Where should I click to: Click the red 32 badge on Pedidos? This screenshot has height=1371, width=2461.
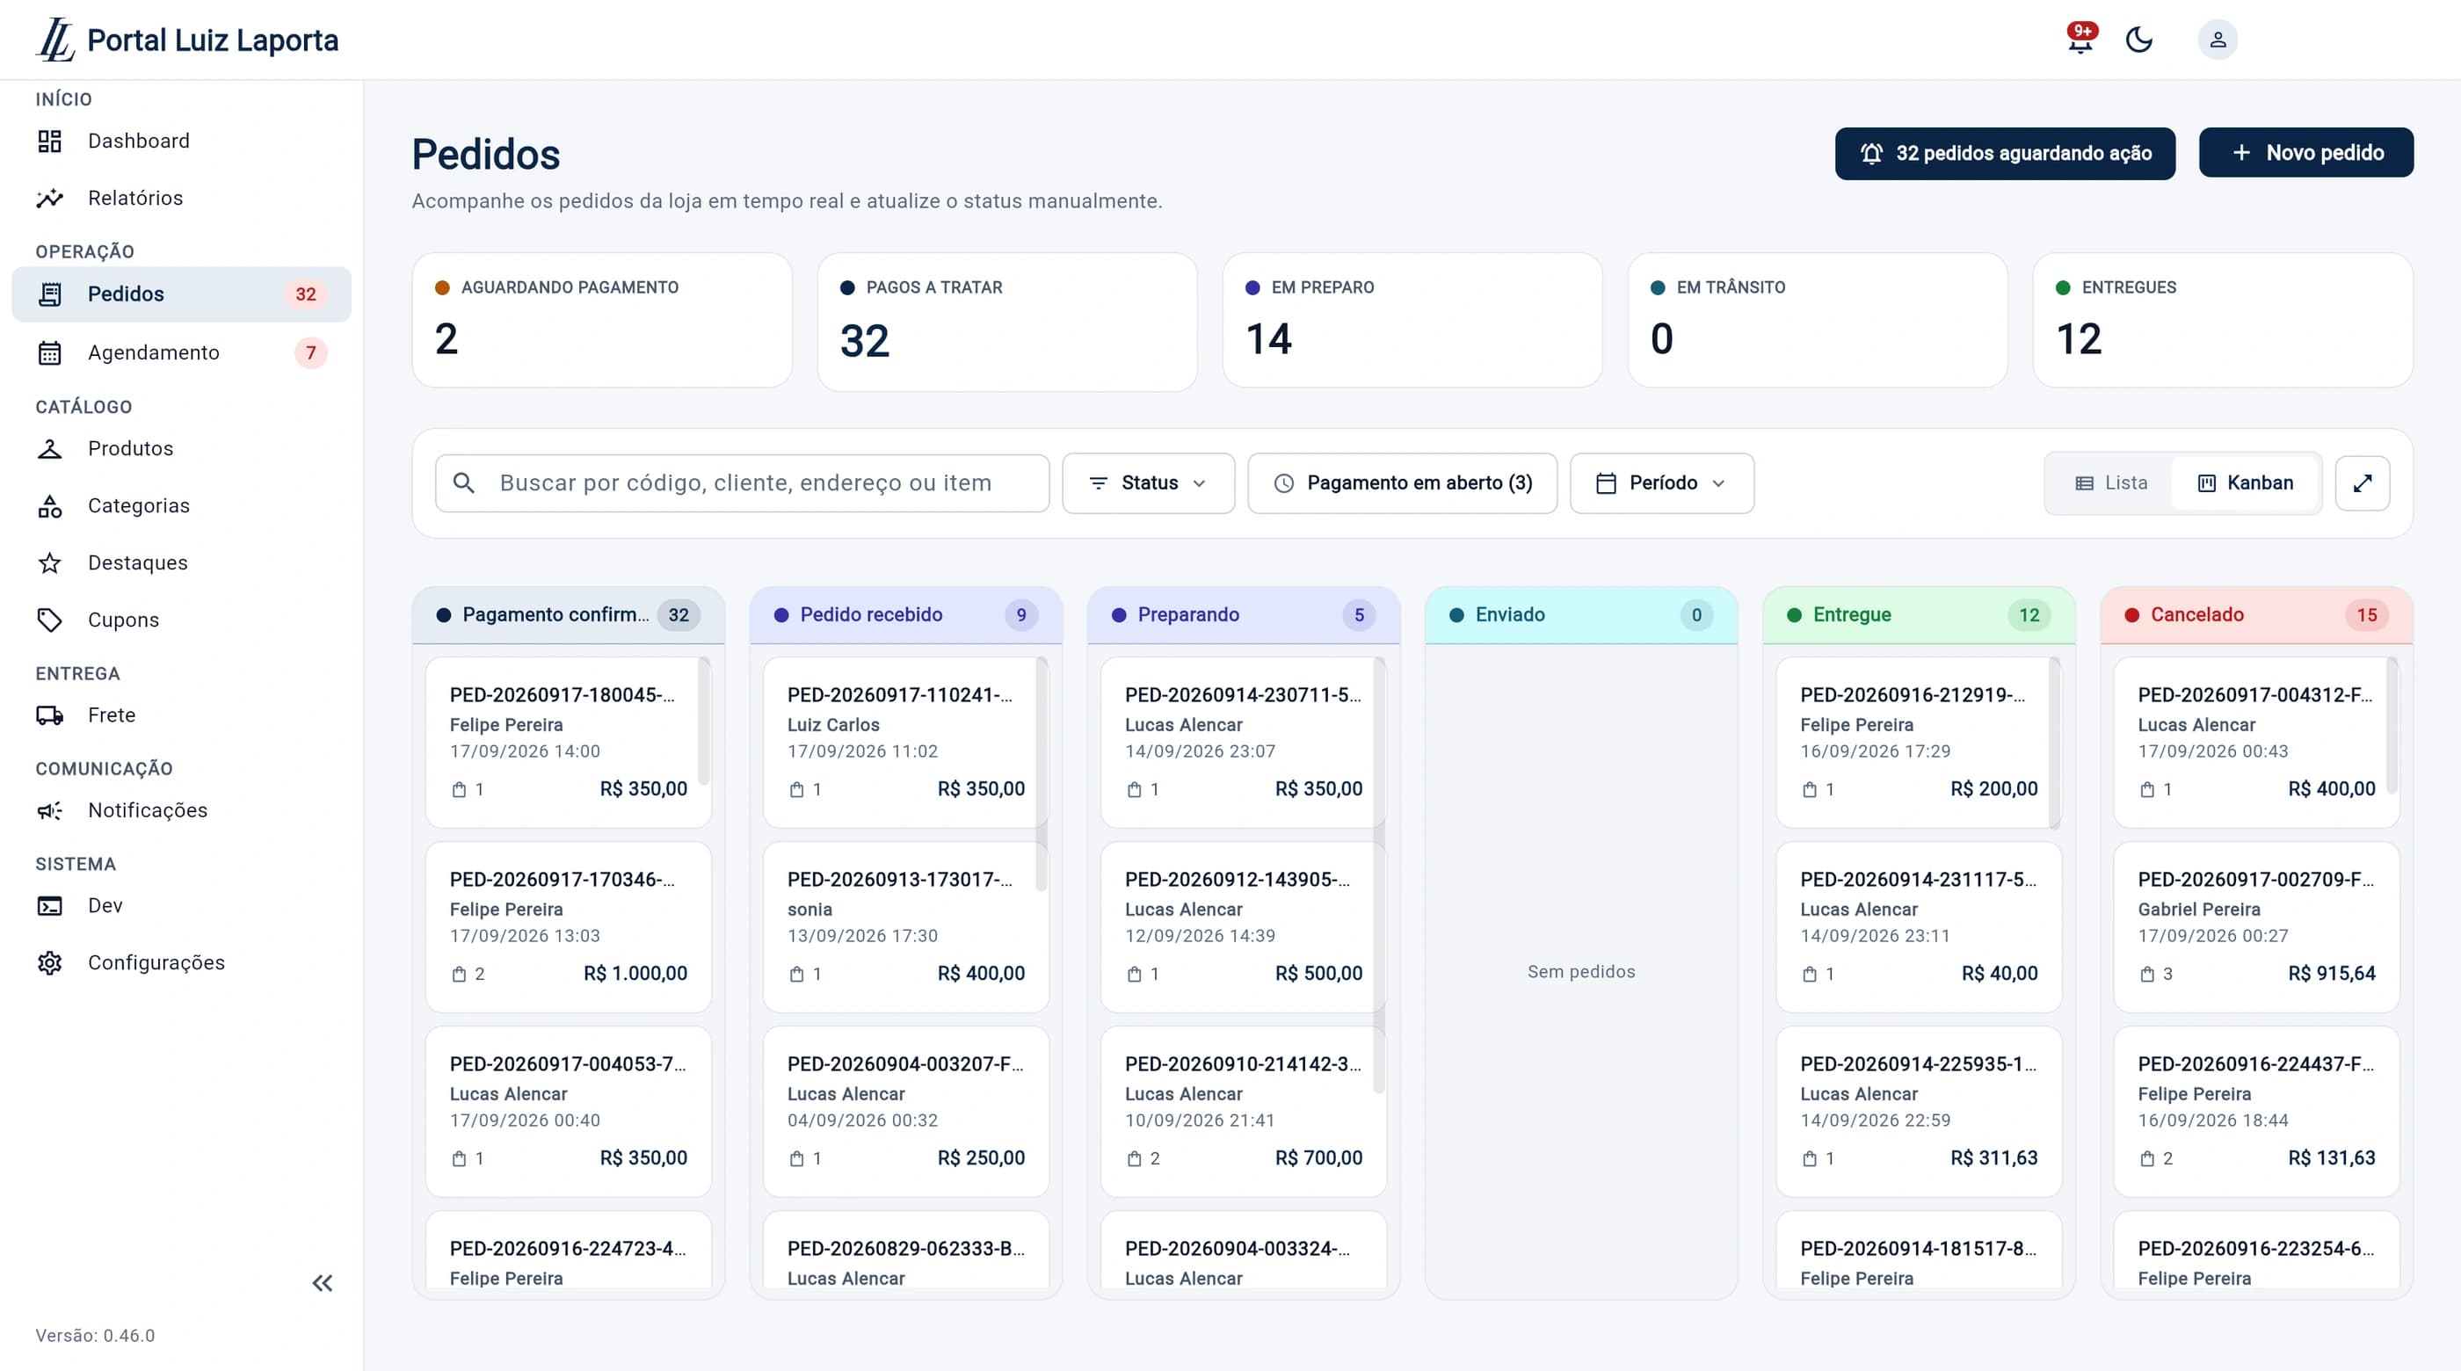click(x=306, y=294)
